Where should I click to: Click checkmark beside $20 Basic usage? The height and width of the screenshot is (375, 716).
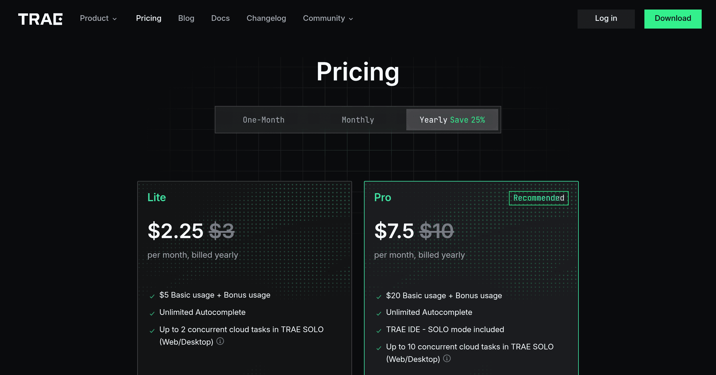(x=379, y=297)
